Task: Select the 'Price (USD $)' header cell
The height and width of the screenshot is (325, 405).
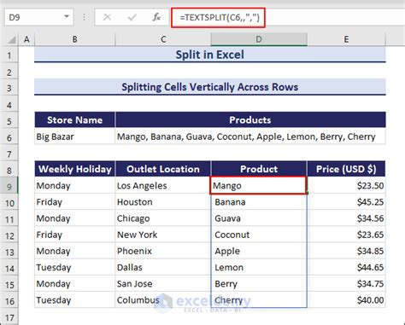Action: (x=346, y=169)
